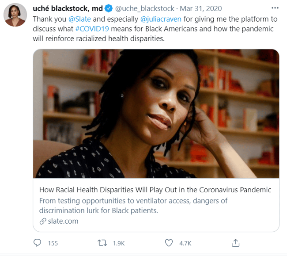
Task: Open the #COVID19 hashtag
Action: tap(92, 29)
